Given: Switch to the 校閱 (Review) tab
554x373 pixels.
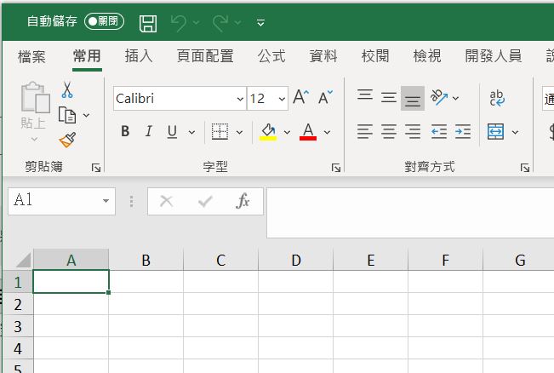Looking at the screenshot, I should (375, 56).
